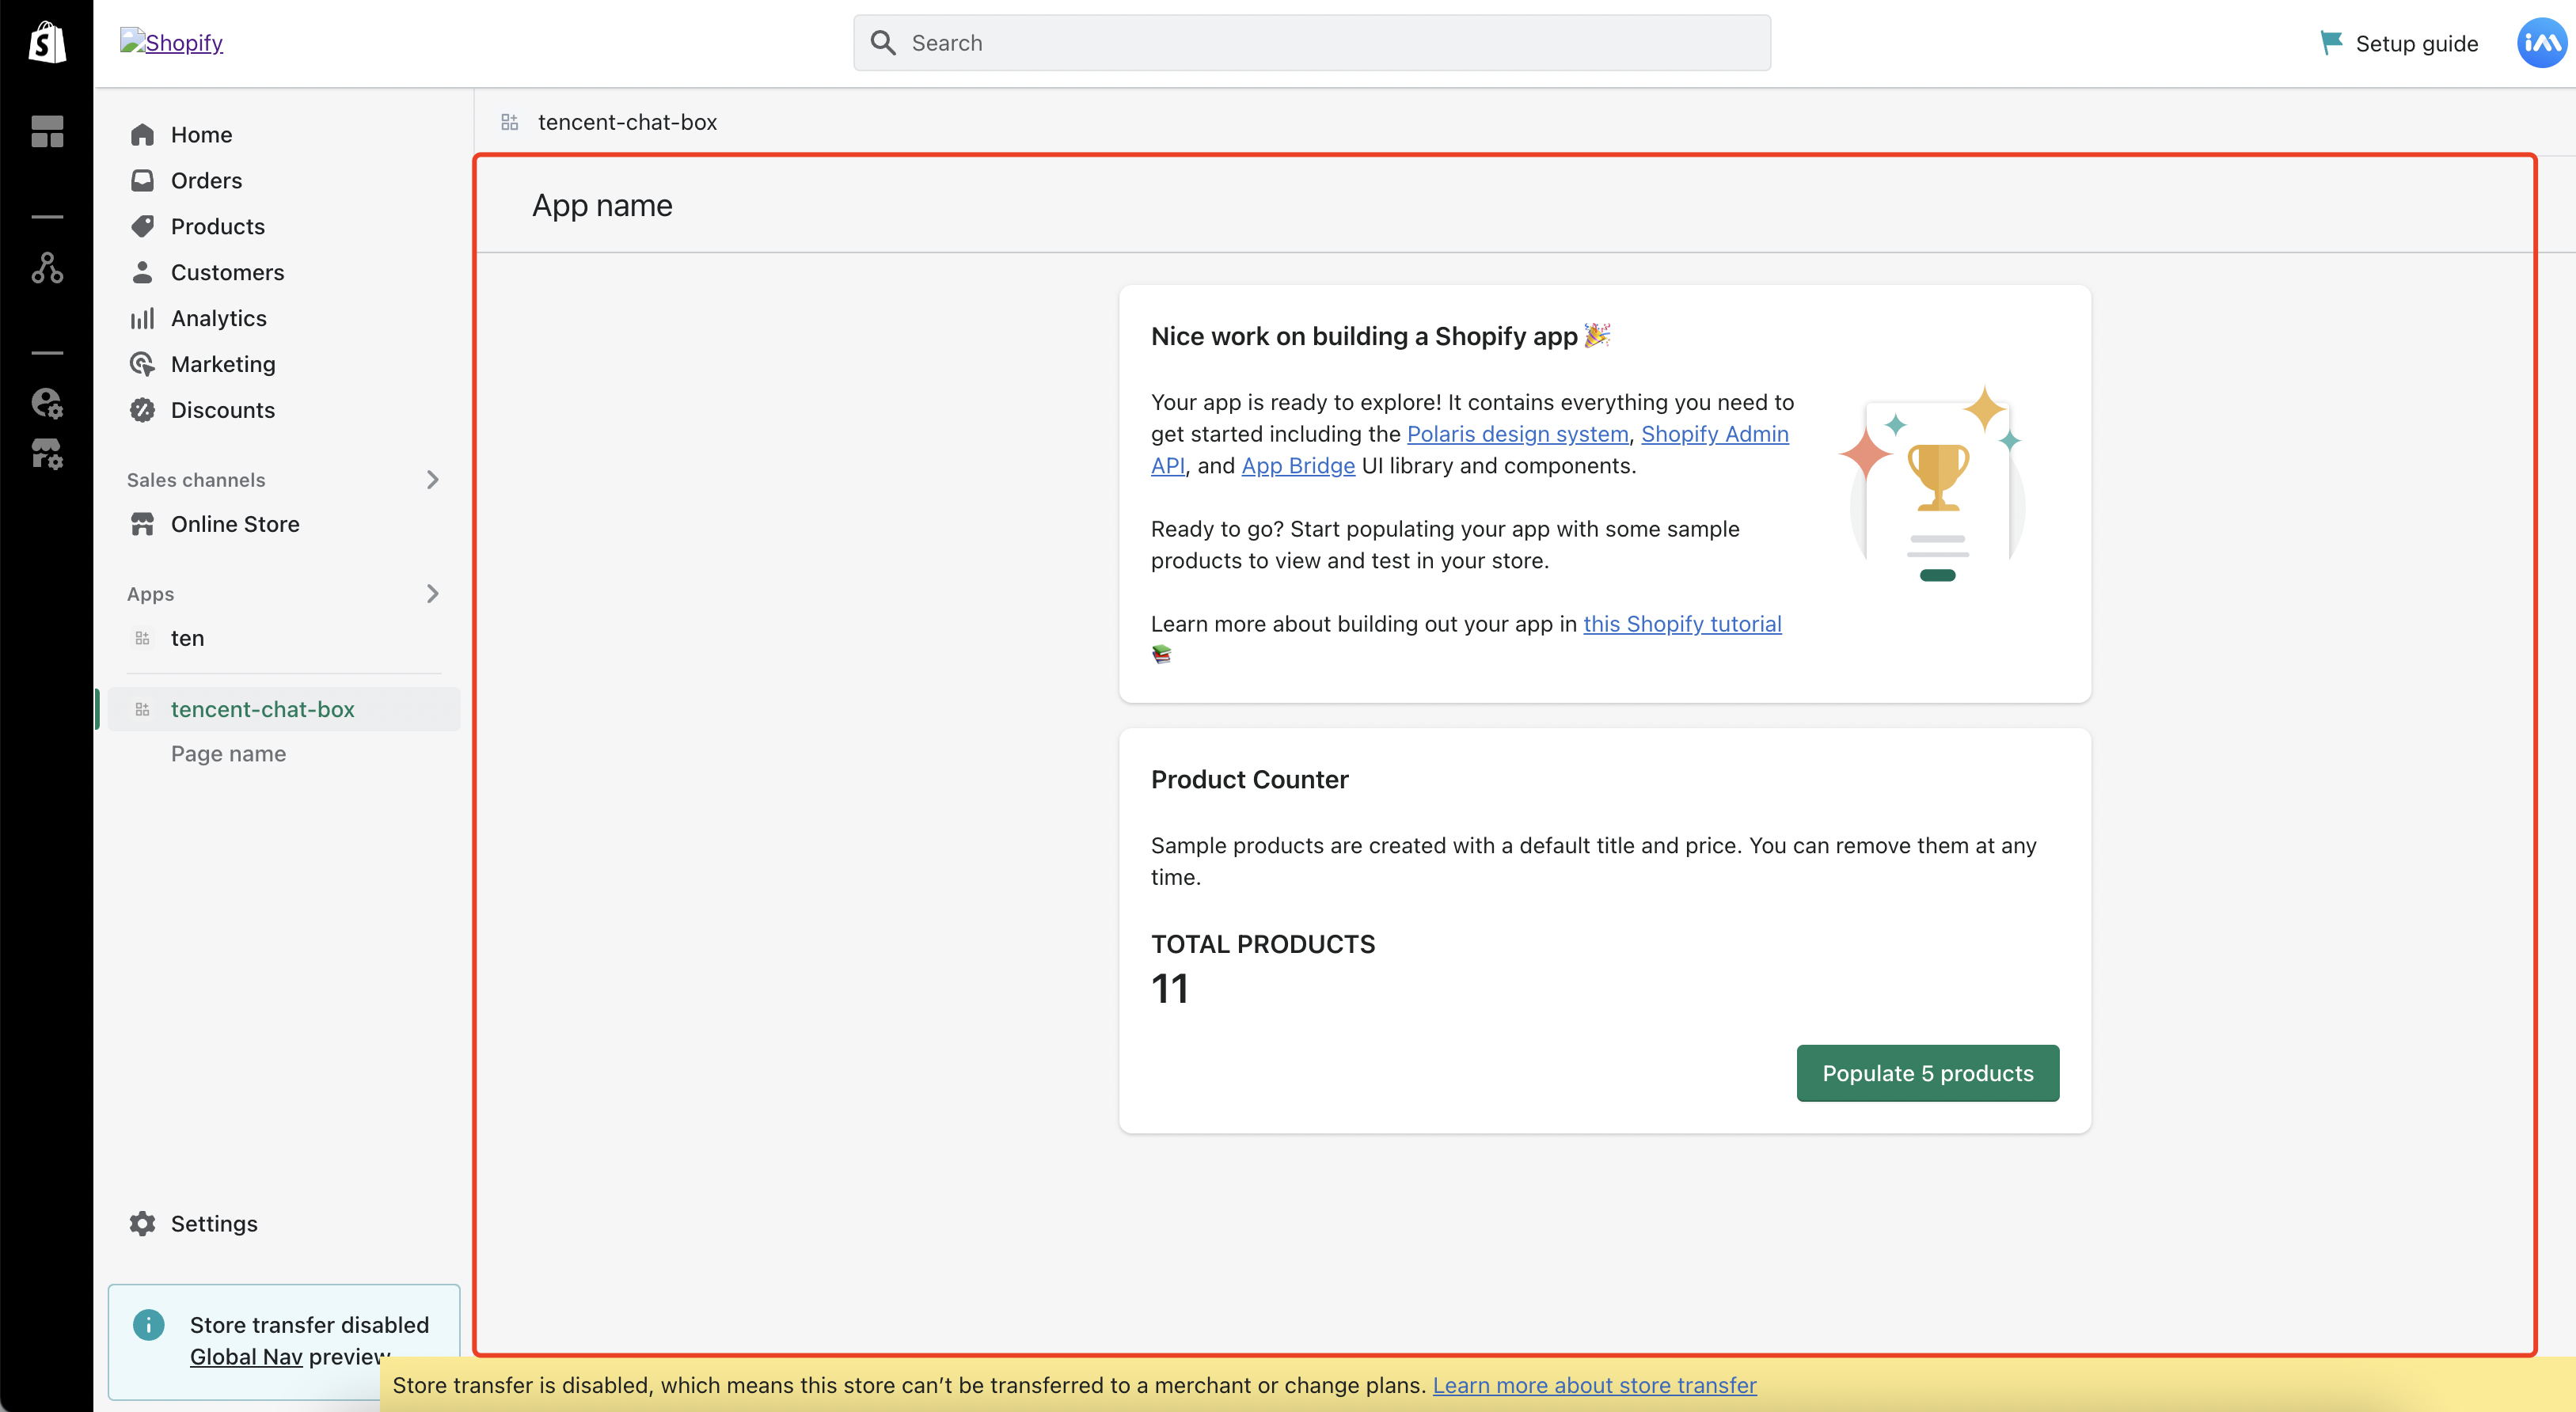Click the Customers person icon
This screenshot has height=1412, width=2576.
(142, 272)
